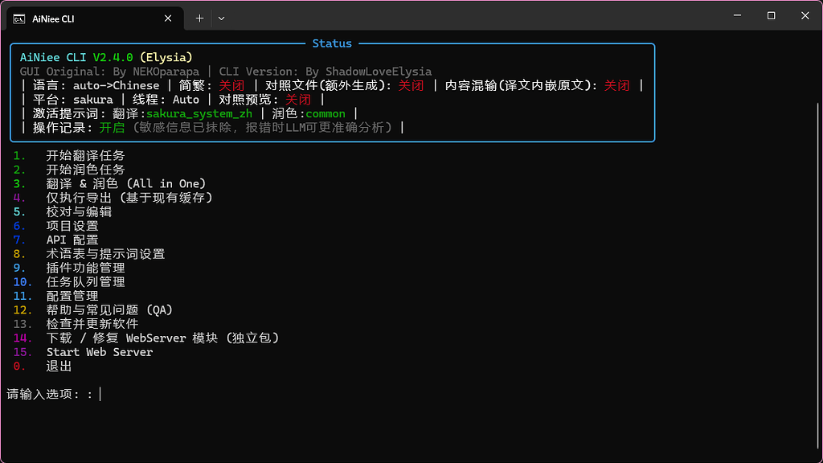823x463 pixels.
Task: Click menu option 13 检查并更新软件
Action: [x=76, y=325]
